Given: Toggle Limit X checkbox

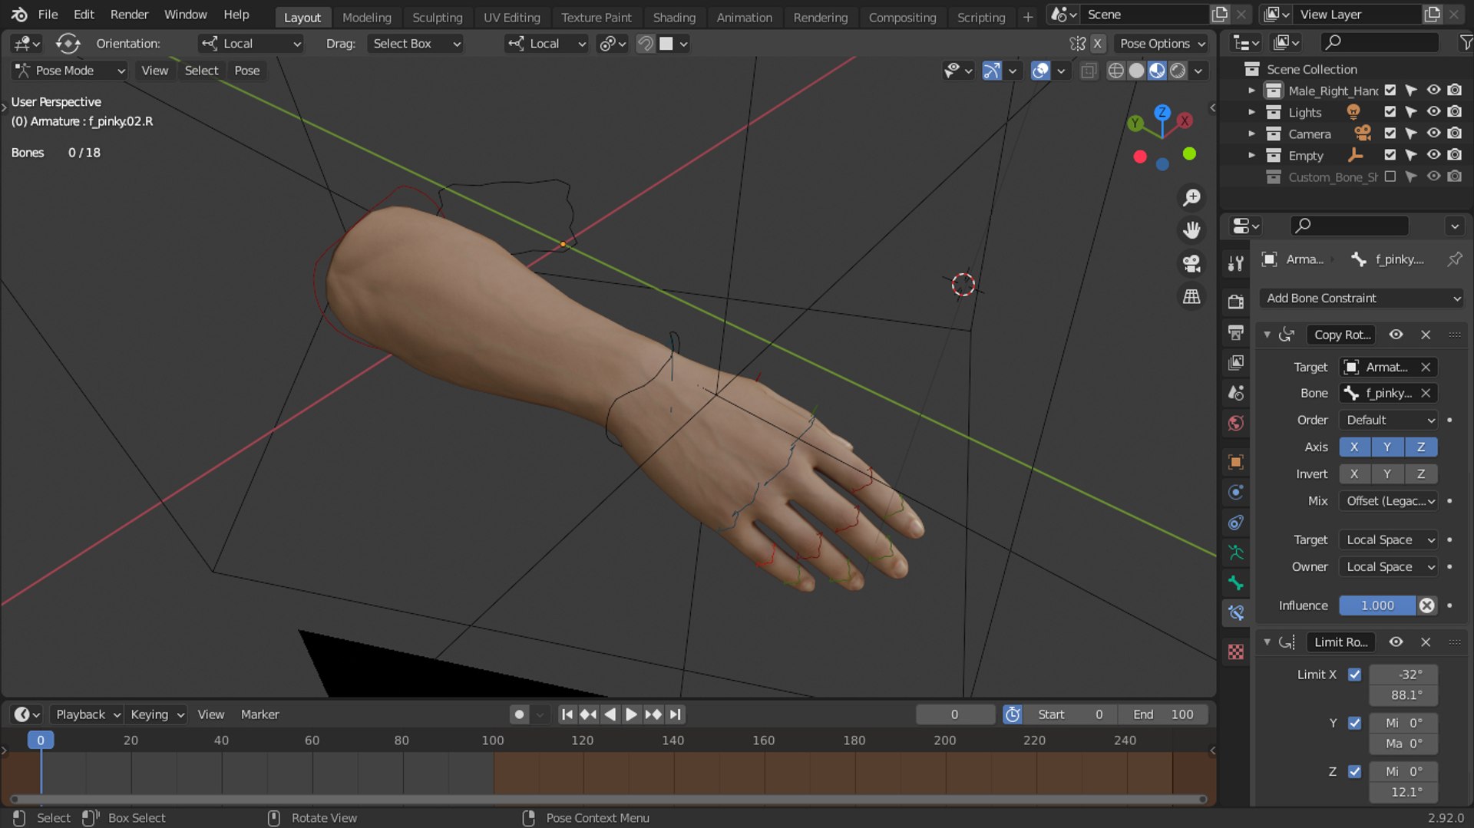Looking at the screenshot, I should pos(1354,675).
